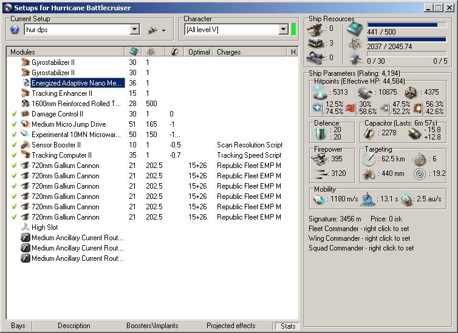This screenshot has height=333, width=458.
Task: Click the armor hitpoints icon showing 10875
Action: [x=365, y=92]
